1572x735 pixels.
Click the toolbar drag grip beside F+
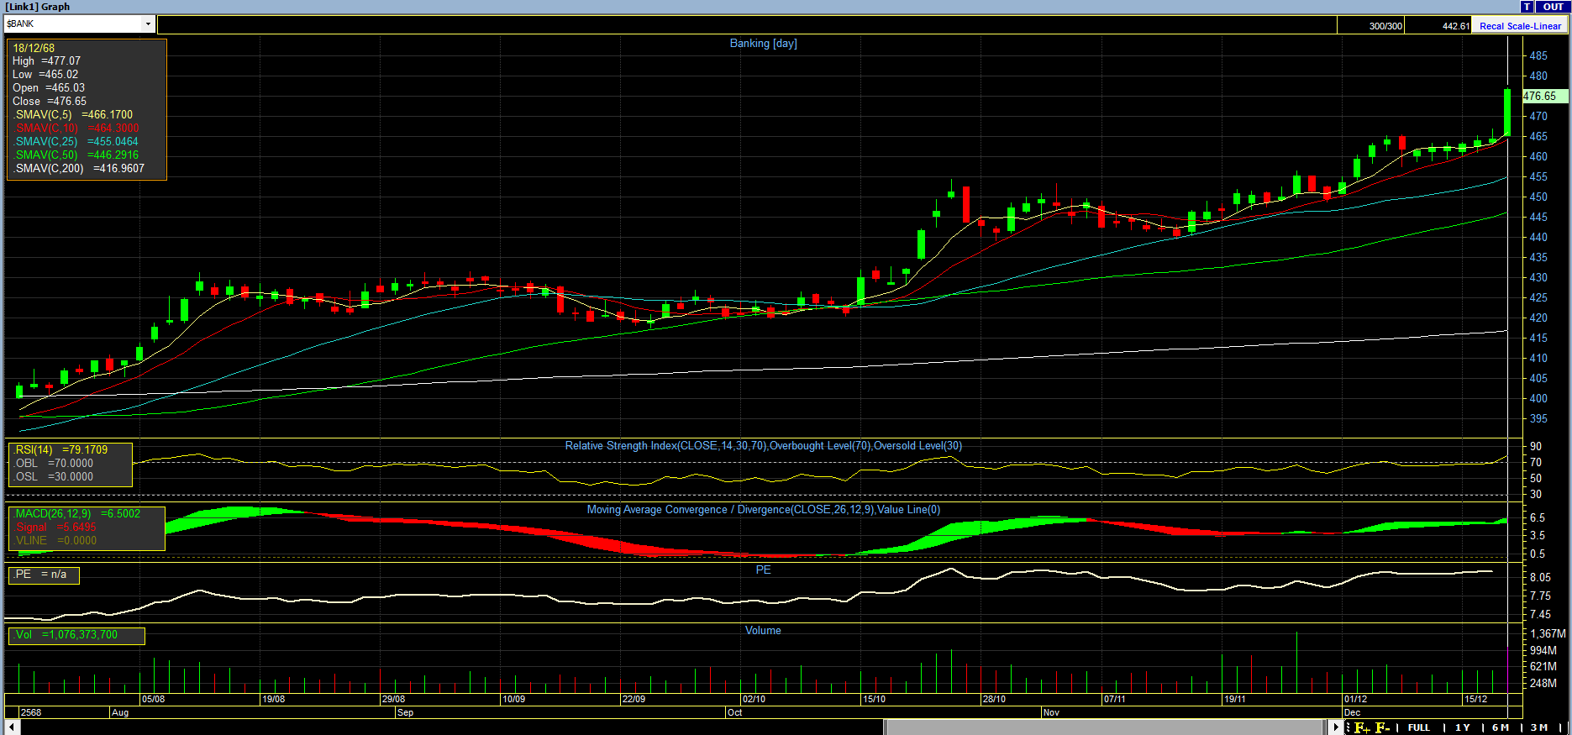point(1349,727)
